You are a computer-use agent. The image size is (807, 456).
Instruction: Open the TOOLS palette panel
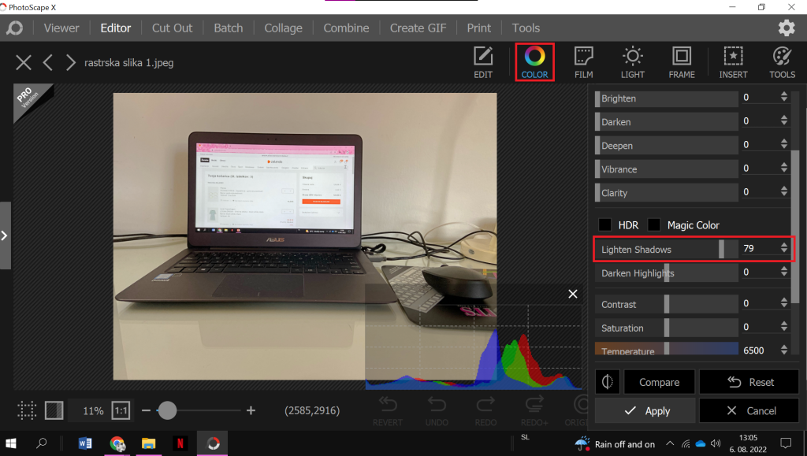click(782, 62)
